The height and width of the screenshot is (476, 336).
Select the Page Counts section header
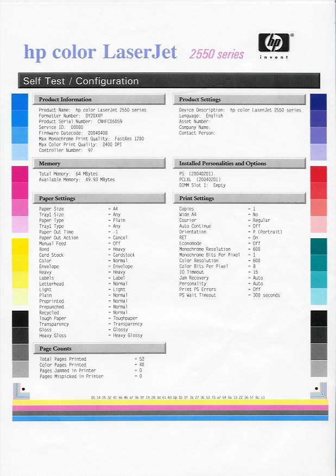click(x=99, y=349)
